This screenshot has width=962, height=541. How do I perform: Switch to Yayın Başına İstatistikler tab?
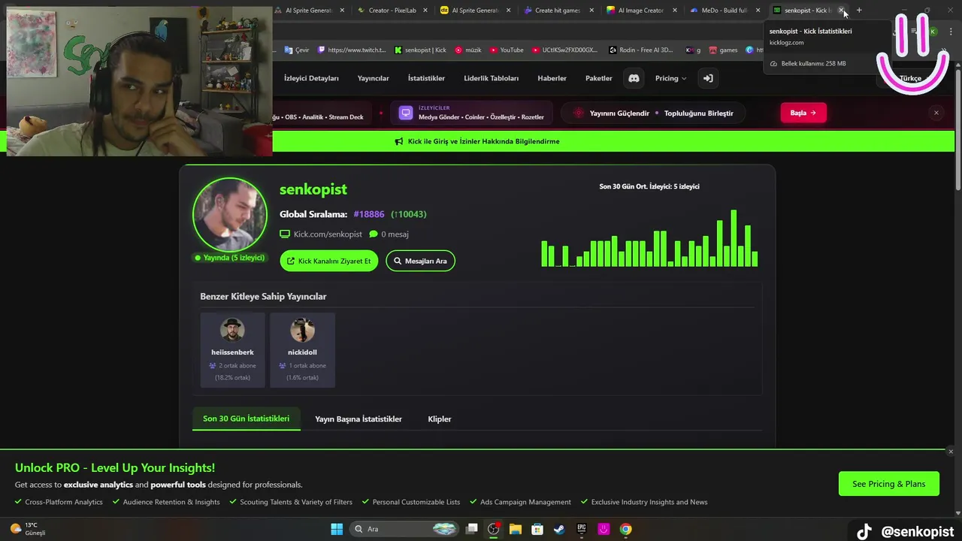click(358, 419)
